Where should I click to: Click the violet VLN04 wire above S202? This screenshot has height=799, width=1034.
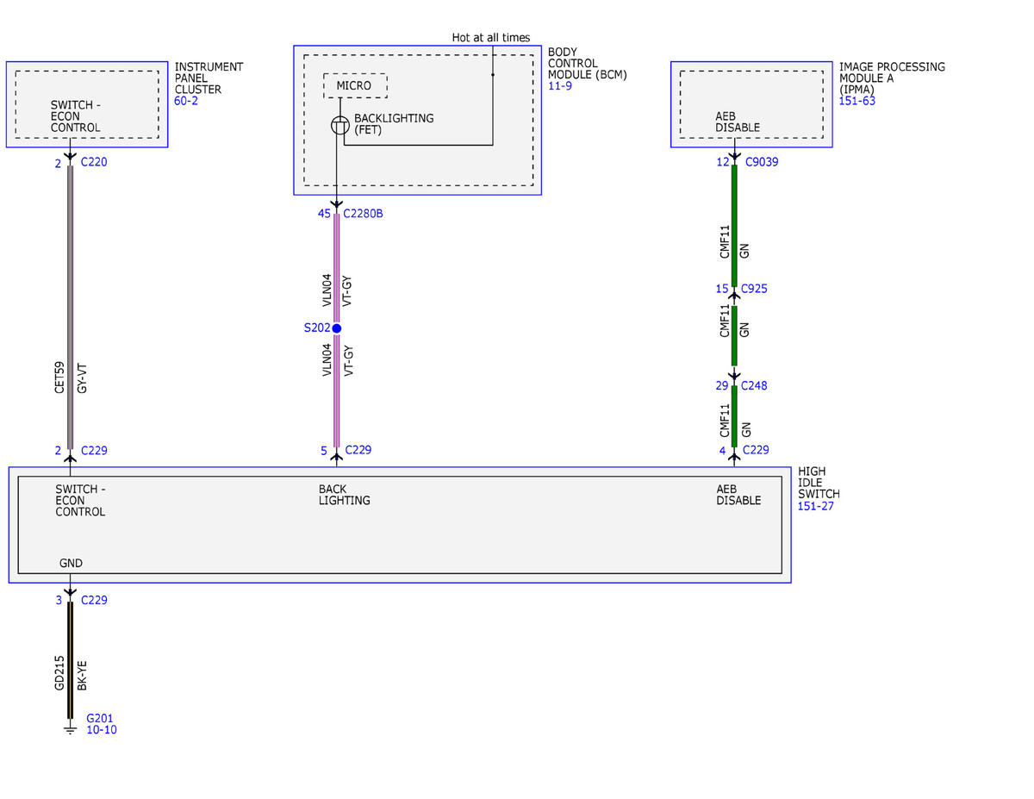337,267
